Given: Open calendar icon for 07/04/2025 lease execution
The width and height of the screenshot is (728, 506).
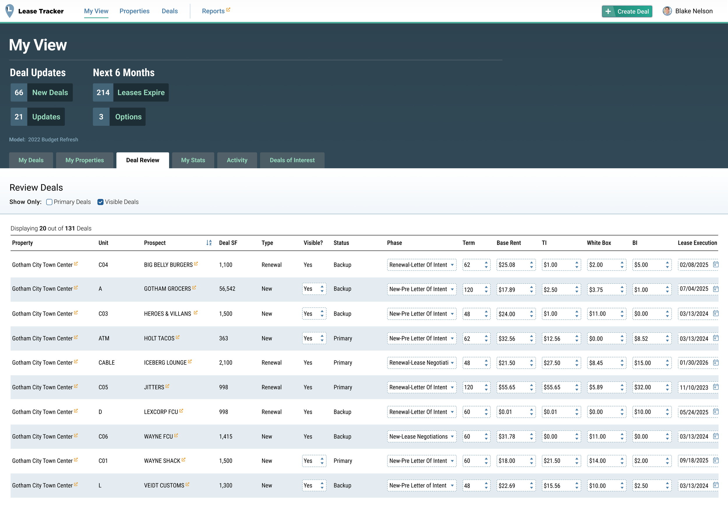Looking at the screenshot, I should 716,289.
